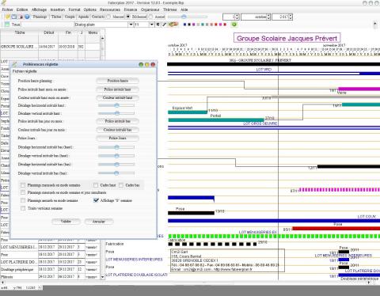
Task: Click the yellow pencil icon in top toolbar
Action: pyautogui.click(x=8, y=17)
